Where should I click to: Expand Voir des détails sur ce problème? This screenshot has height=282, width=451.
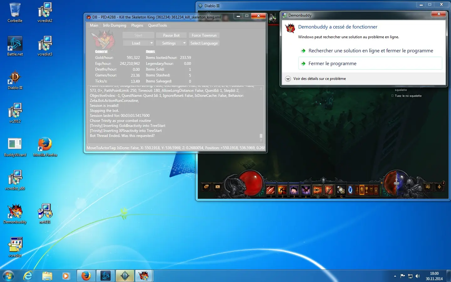coord(316,79)
